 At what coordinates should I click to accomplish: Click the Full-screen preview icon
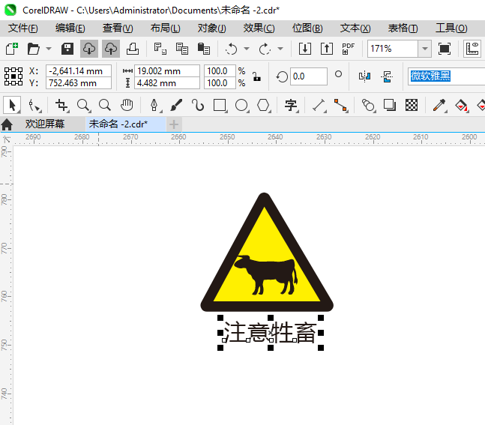point(445,49)
